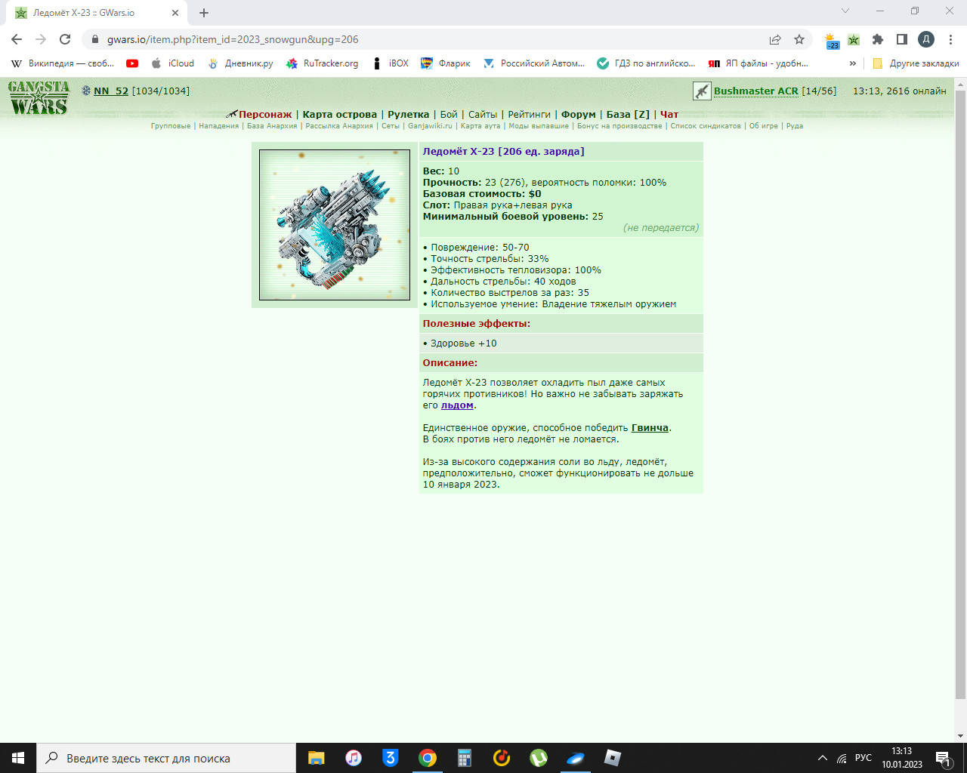
Task: Open the Другие закладки bookmarks folder
Action: 916,63
